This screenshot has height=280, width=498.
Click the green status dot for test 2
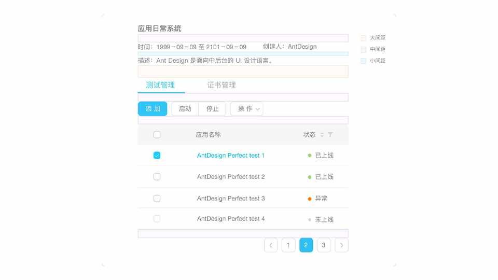click(x=310, y=177)
